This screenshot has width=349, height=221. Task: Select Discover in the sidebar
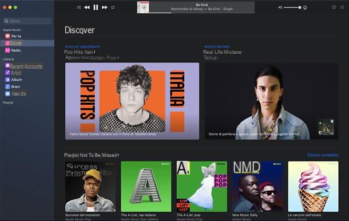pyautogui.click(x=27, y=43)
